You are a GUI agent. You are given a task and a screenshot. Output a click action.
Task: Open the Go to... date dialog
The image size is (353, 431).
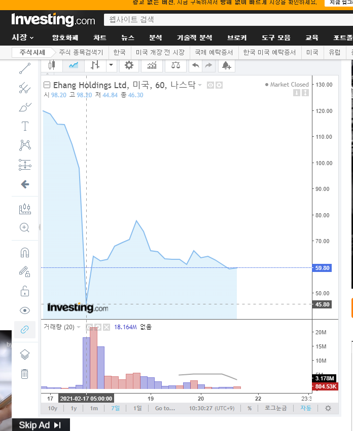click(x=165, y=408)
